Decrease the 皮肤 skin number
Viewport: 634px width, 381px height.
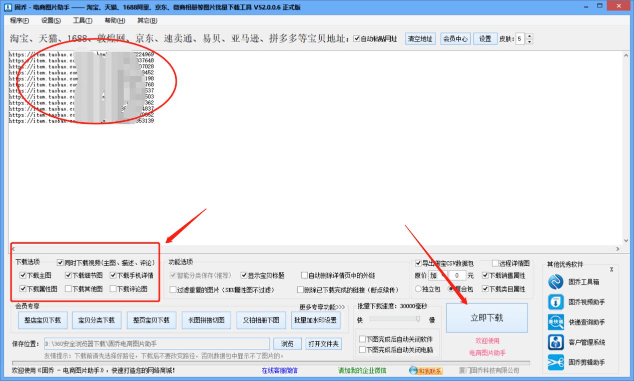[529, 41]
